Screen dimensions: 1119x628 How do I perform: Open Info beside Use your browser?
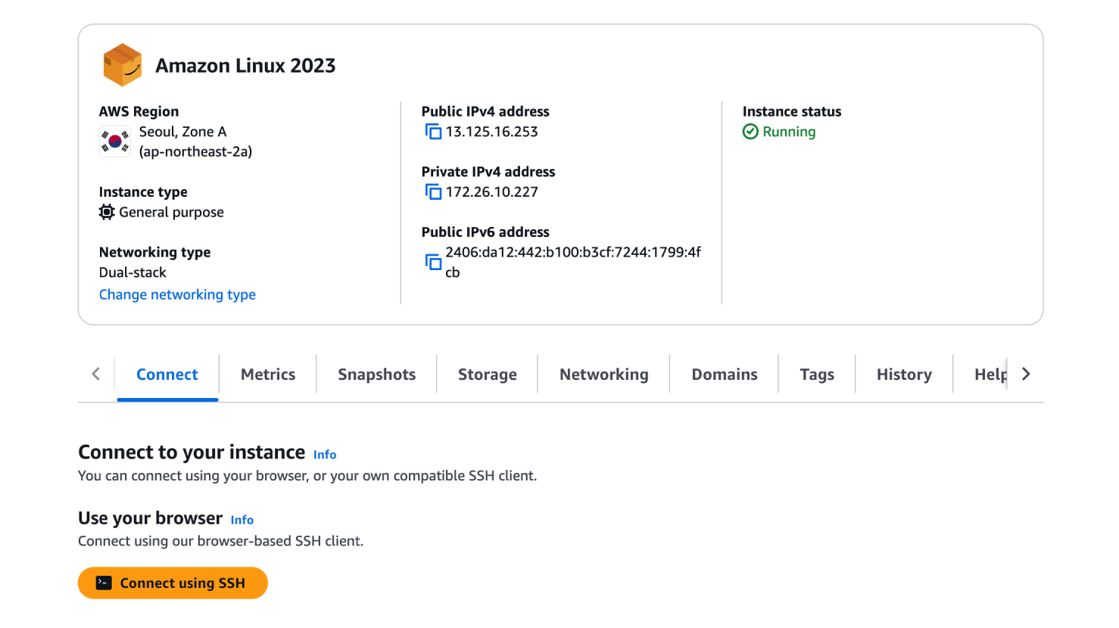click(x=242, y=520)
